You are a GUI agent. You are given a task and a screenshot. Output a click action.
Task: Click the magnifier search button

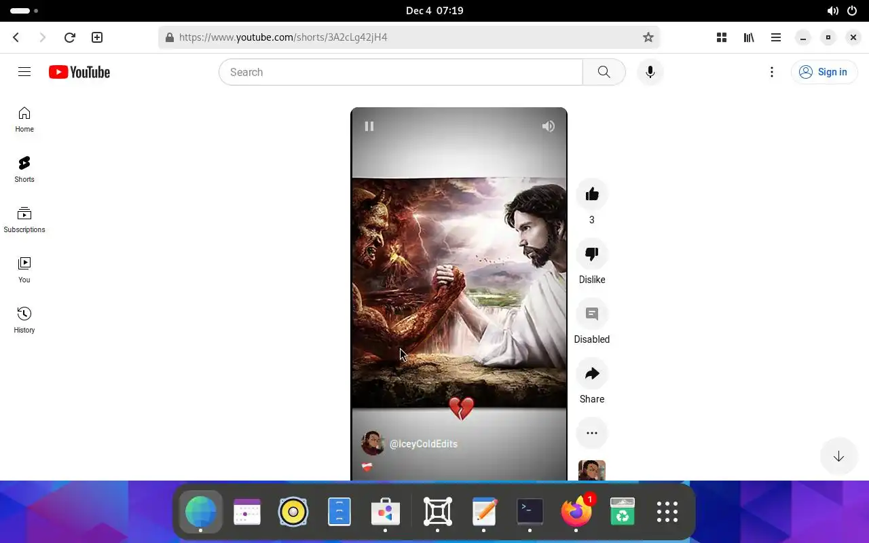[x=604, y=72]
